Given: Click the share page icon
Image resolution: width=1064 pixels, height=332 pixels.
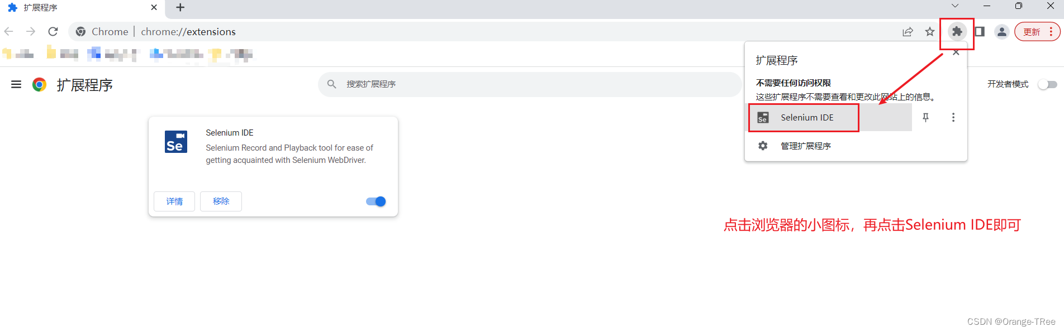Looking at the screenshot, I should [x=908, y=32].
